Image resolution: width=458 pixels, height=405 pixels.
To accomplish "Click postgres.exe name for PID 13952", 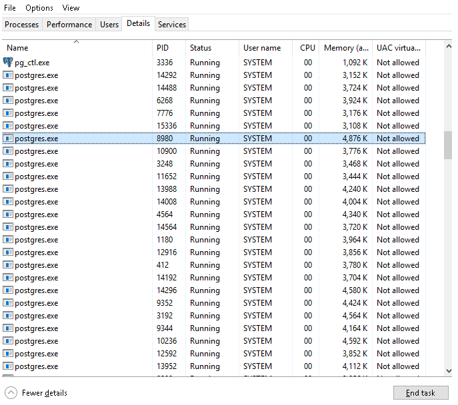I will [37, 367].
